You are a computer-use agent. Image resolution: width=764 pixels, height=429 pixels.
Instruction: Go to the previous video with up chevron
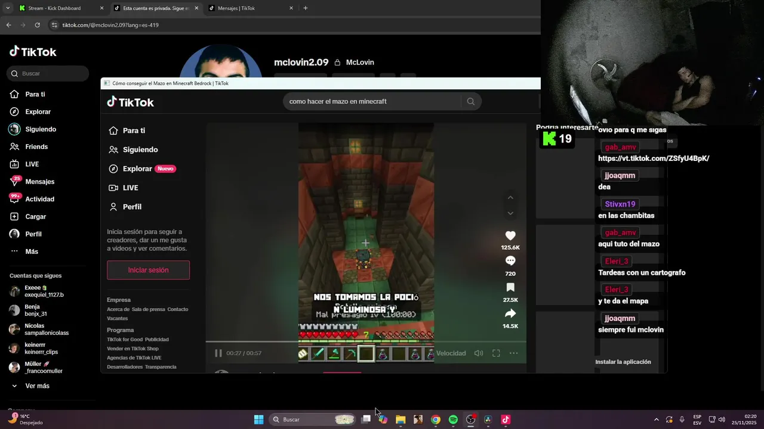click(x=510, y=197)
